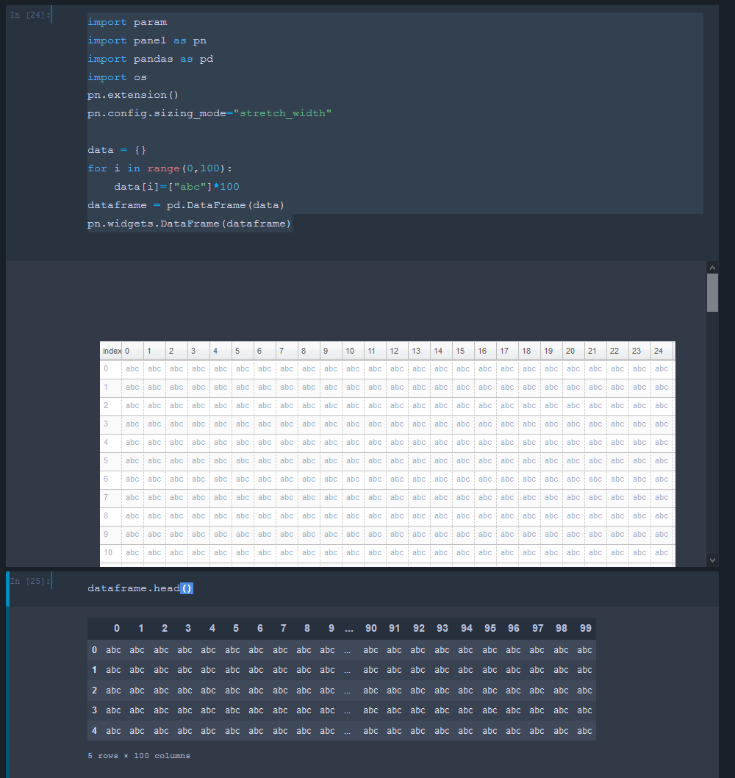This screenshot has height=778, width=735.
Task: Click the first abc cell in row 0
Action: (x=132, y=368)
